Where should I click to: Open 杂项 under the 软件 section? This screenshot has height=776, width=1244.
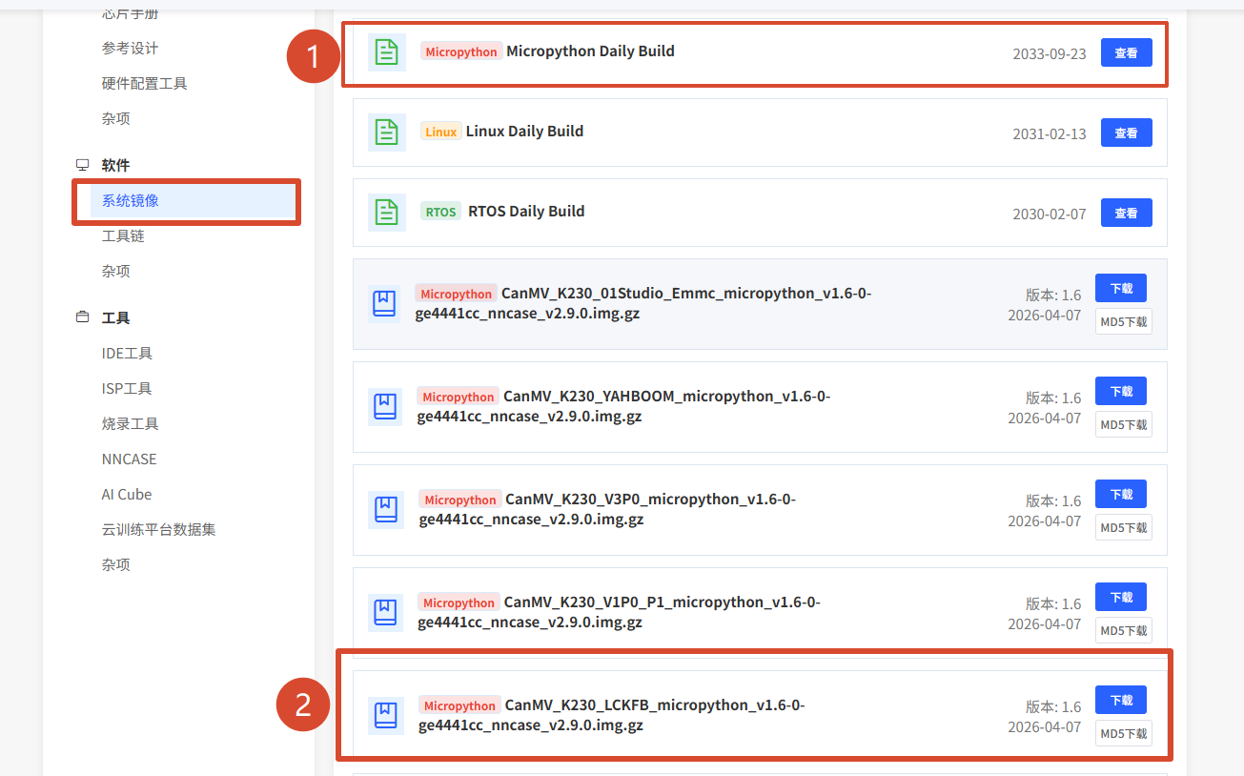click(116, 272)
